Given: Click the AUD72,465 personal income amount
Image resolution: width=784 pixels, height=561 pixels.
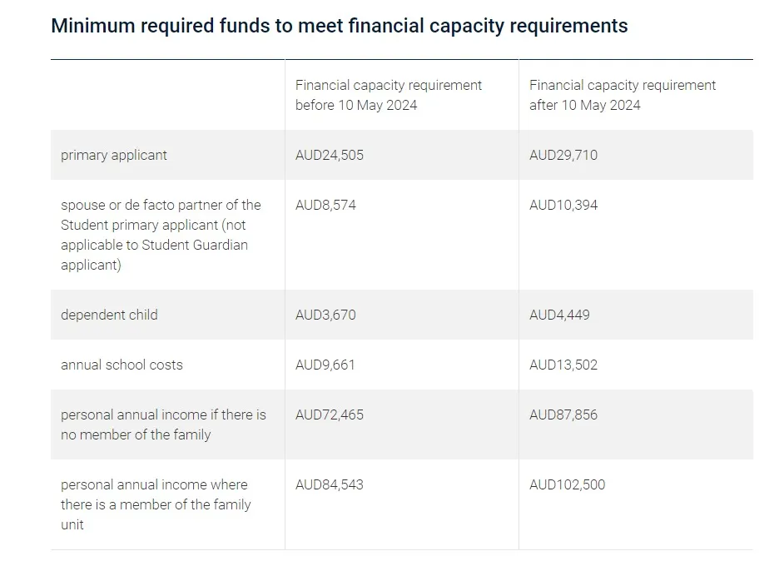Looking at the screenshot, I should click(330, 415).
